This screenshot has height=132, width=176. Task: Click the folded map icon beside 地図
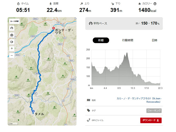(89, 100)
